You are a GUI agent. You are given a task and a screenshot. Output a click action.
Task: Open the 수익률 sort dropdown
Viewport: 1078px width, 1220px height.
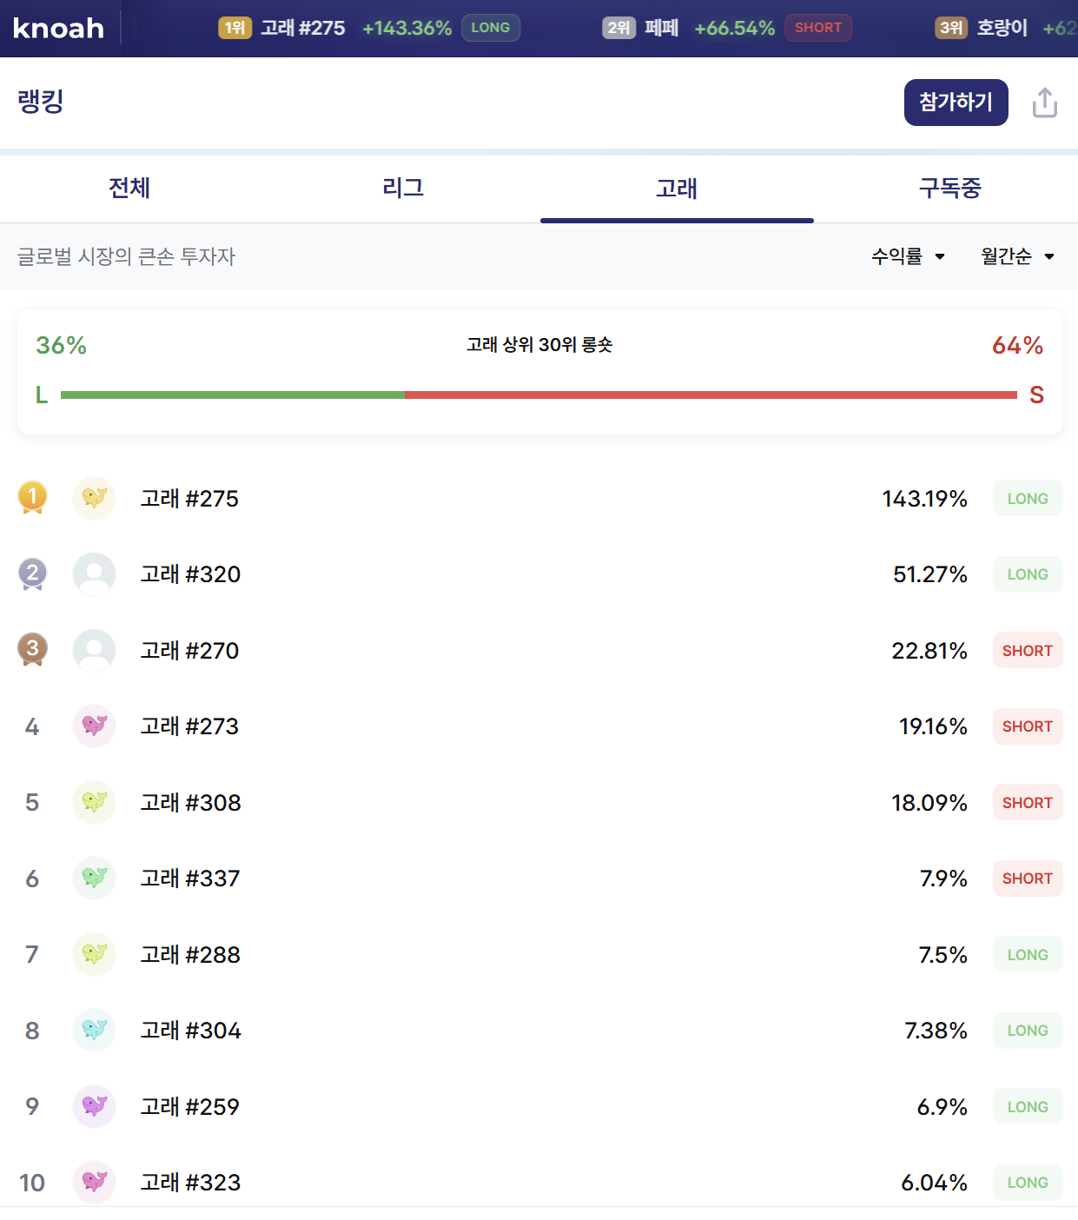[908, 256]
